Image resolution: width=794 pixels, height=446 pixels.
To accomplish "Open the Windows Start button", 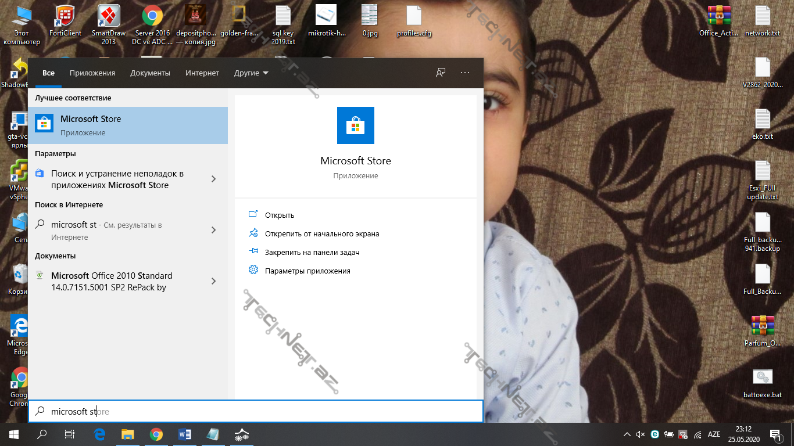I will tap(14, 434).
